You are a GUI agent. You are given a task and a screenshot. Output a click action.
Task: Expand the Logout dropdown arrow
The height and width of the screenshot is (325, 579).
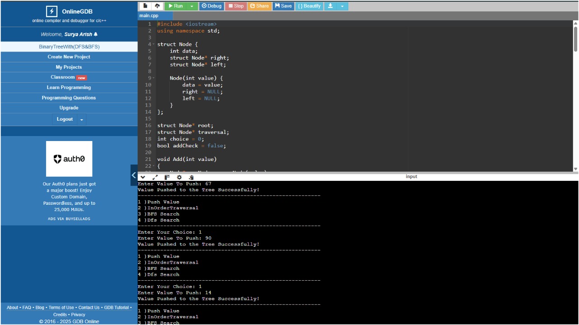coord(81,120)
